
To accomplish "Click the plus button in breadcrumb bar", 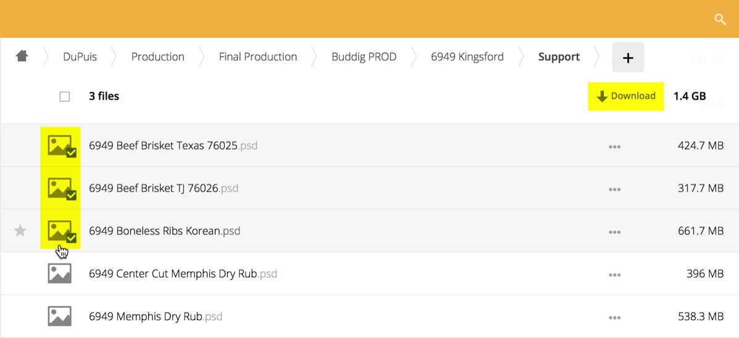I will point(628,57).
